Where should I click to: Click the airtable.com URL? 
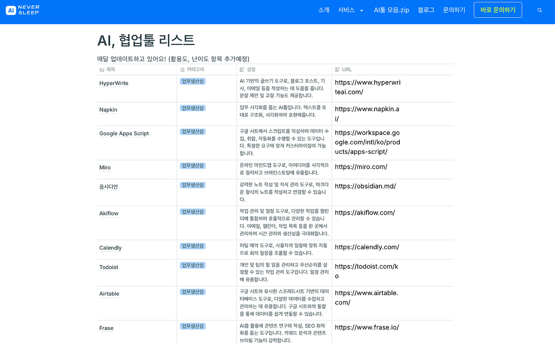366,298
